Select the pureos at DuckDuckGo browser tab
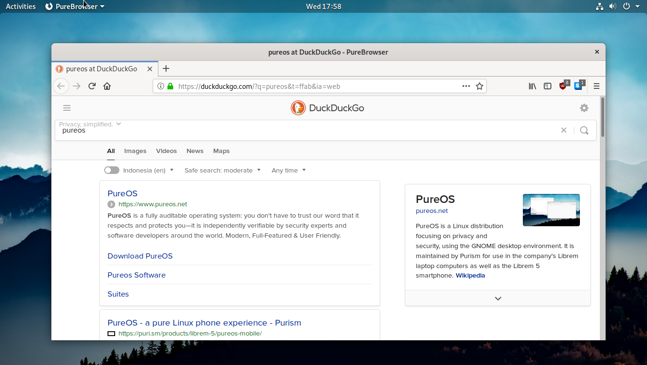 pyautogui.click(x=105, y=69)
